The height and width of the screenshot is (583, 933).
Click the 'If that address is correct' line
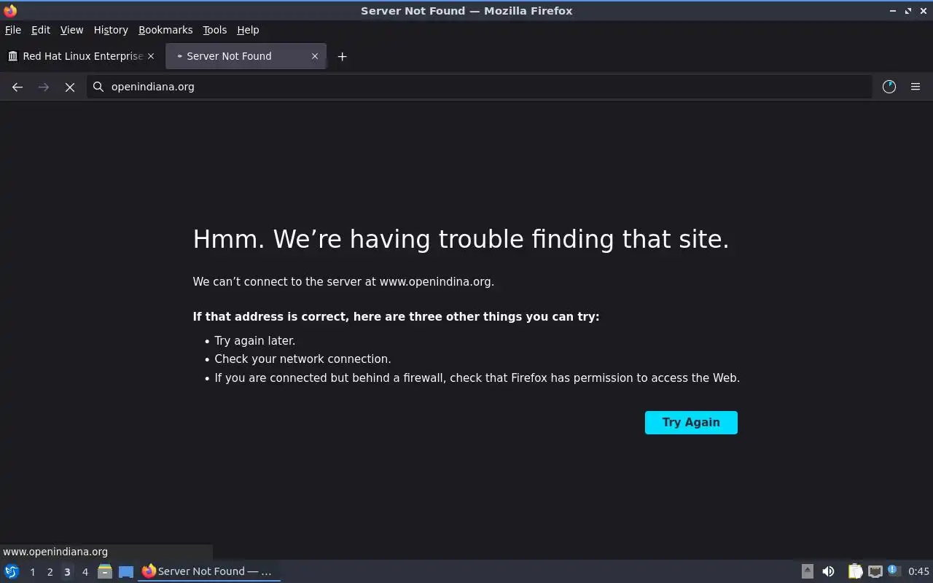[396, 317]
